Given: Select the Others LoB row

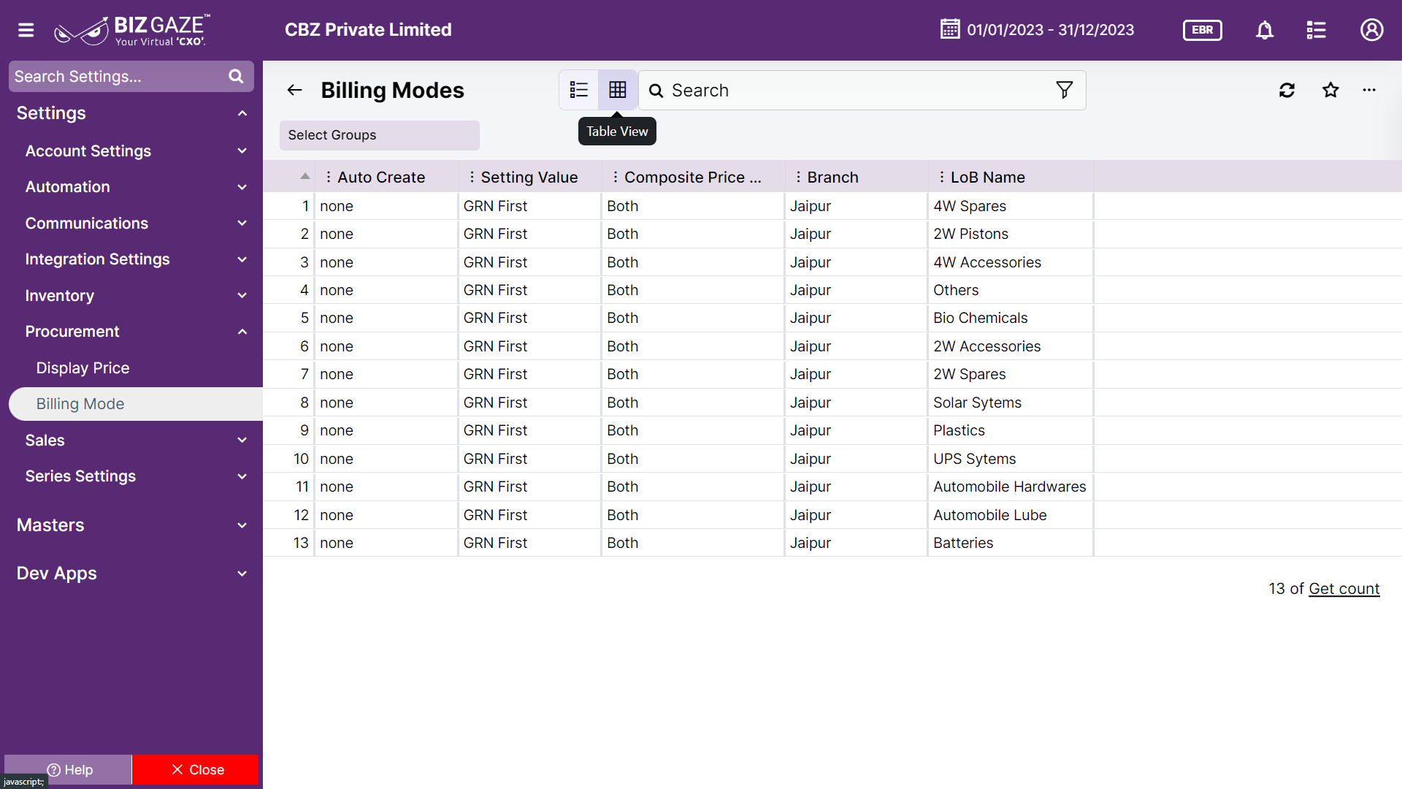Looking at the screenshot, I should coord(832,290).
